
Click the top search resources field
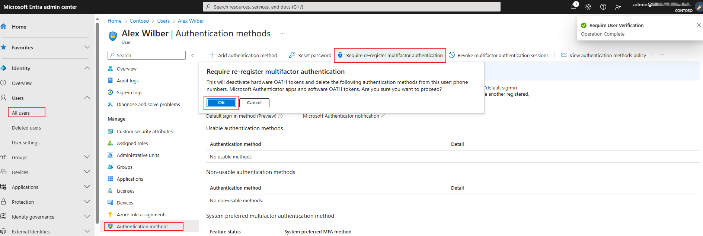tap(352, 7)
